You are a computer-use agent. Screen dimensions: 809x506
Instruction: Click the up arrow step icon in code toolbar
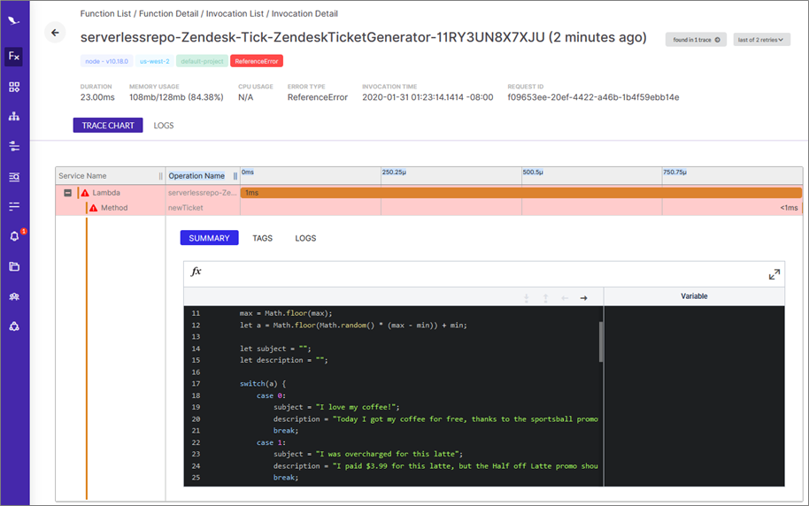tap(545, 298)
